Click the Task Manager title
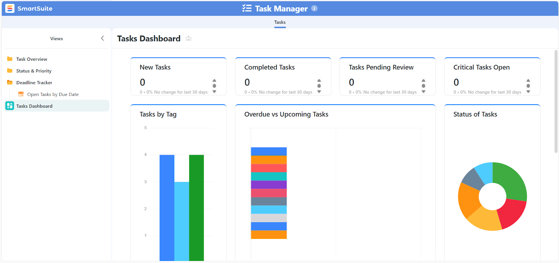 (281, 9)
